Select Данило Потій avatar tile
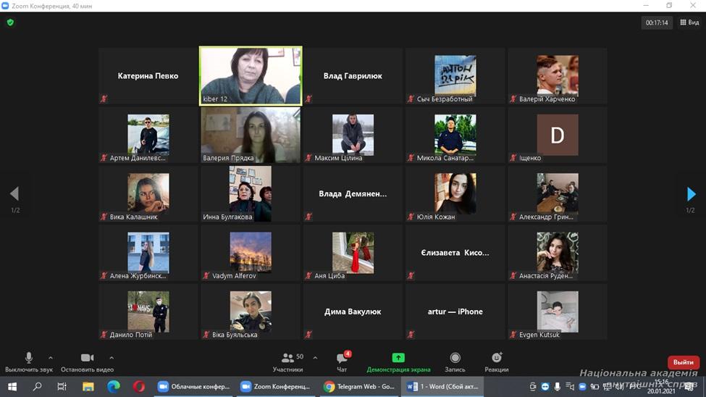The width and height of the screenshot is (706, 397). [x=148, y=312]
